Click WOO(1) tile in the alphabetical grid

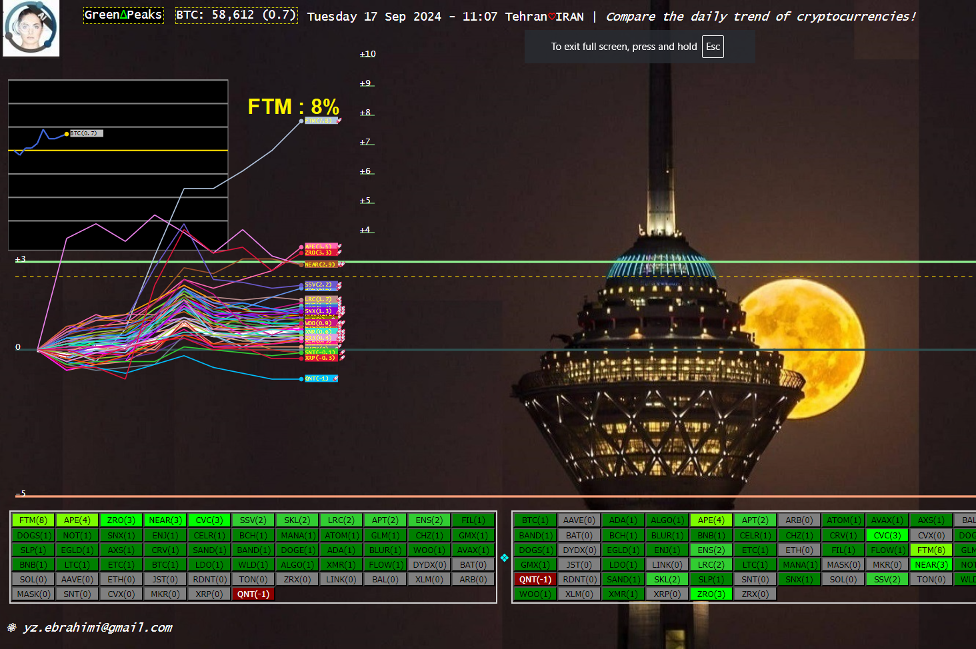click(x=535, y=594)
